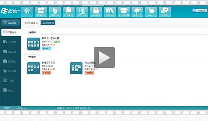Open the 模拟考试 mock exam mouse icon

[x=55, y=12]
